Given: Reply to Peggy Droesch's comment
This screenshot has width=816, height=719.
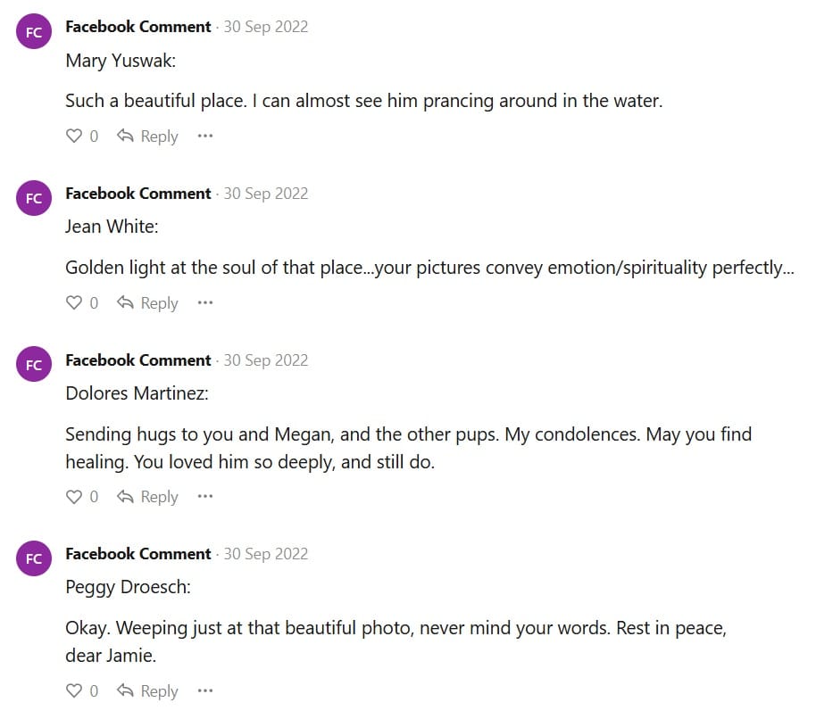Looking at the screenshot, I should (148, 691).
